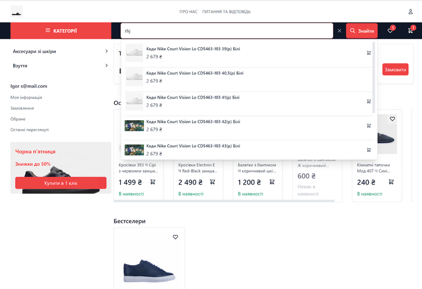Clear the search field with X
422x289 pixels.
tap(339, 31)
